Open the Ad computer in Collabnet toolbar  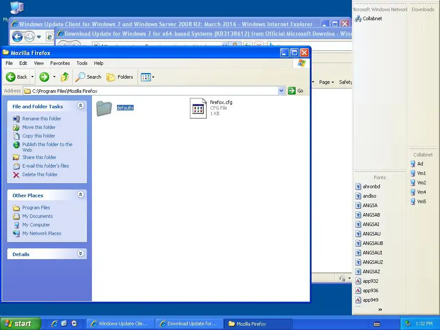[417, 164]
